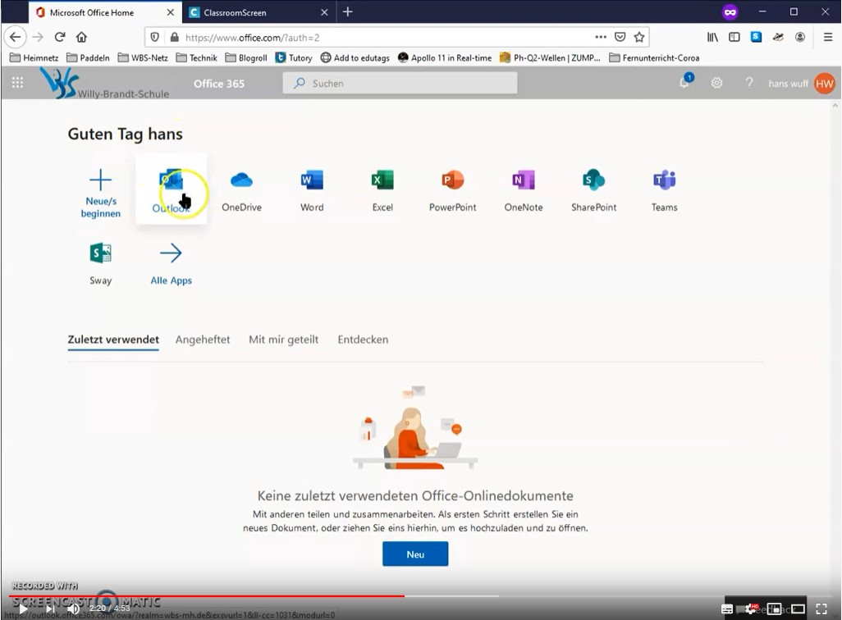Open the HW account profile menu
This screenshot has width=842, height=620.
pos(824,83)
